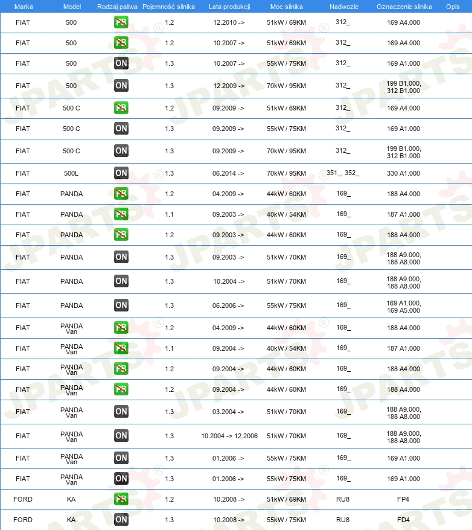
Task: Select the body code 351_, 352_
Action: pyautogui.click(x=343, y=173)
